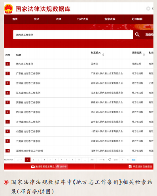Click 江苏省人民代表大会常务委员会 cell
The image size is (157, 196).
click(x=107, y=93)
